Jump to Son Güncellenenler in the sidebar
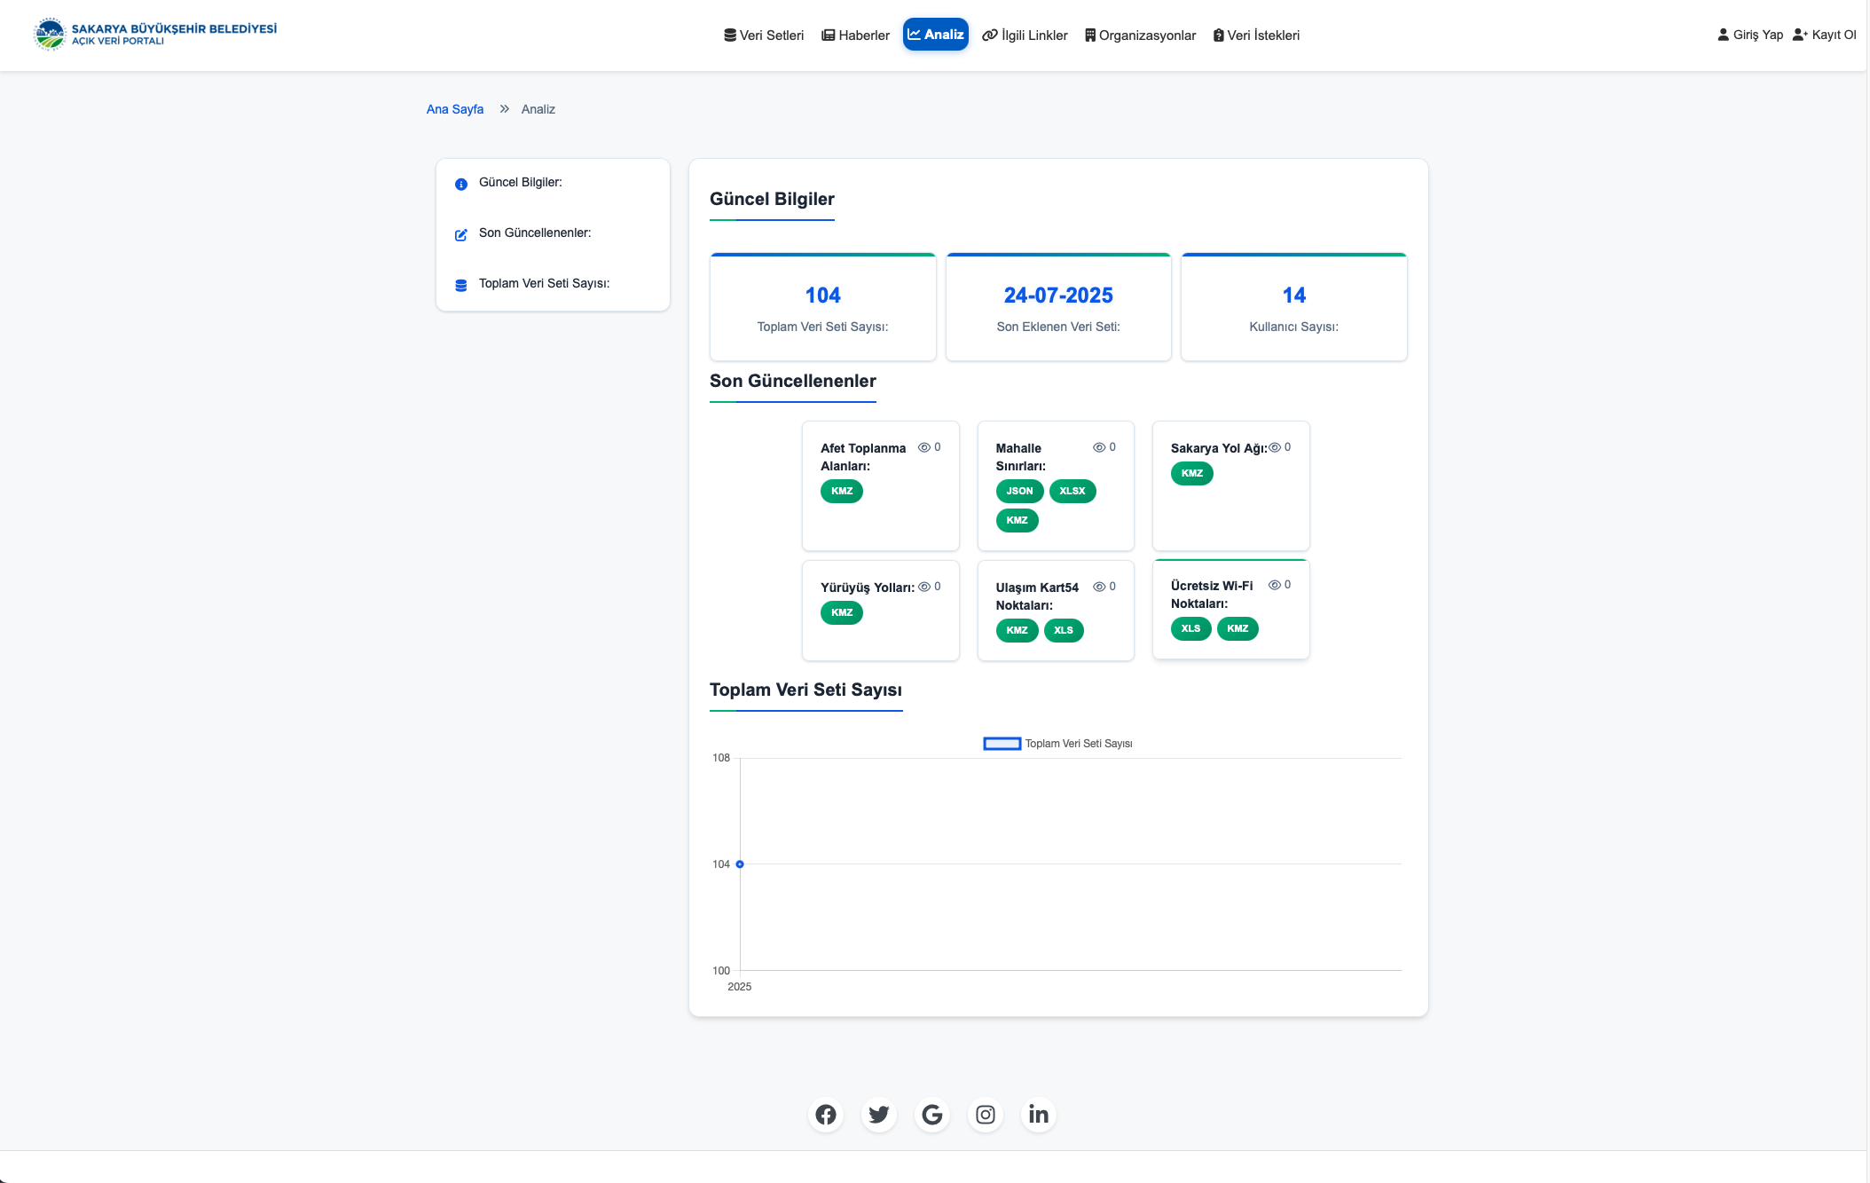Screen dimensions: 1870x1183 [534, 233]
